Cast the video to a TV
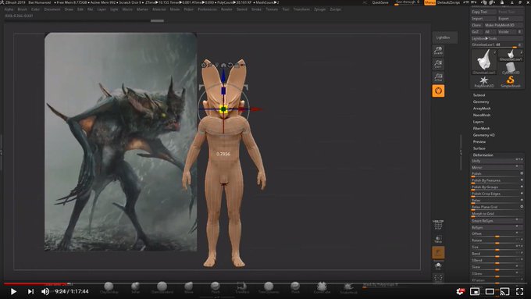Image resolution: width=531 pixels, height=299 pixels. [x=504, y=291]
